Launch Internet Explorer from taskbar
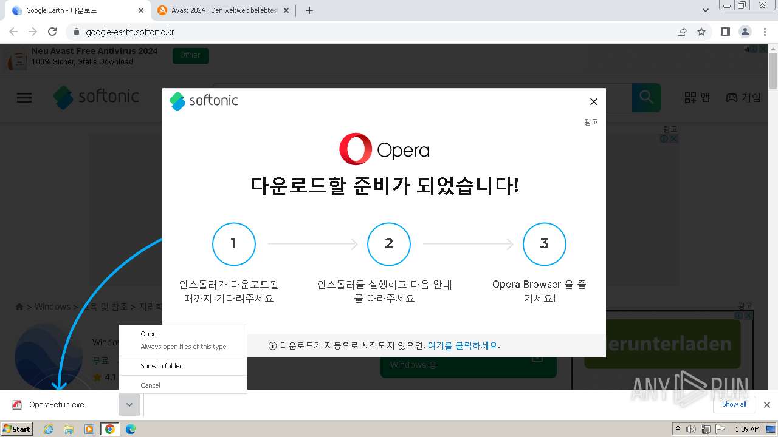Screen dimensions: 778x437 [49, 429]
